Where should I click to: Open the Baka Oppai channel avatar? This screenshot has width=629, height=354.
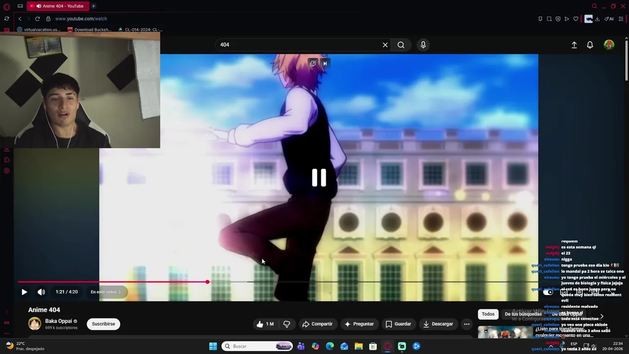click(34, 324)
